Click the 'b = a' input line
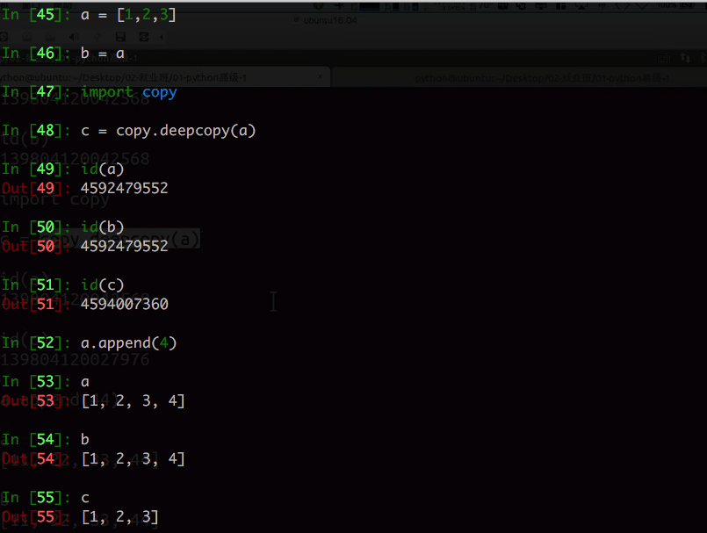 (103, 54)
